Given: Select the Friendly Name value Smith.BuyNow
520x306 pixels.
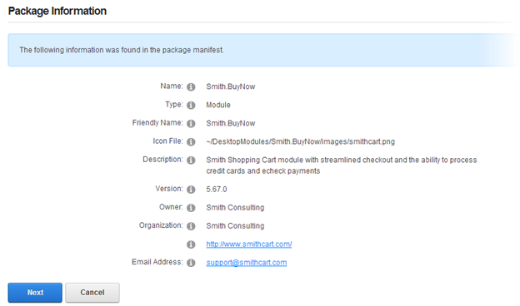Looking at the screenshot, I should [x=231, y=123].
